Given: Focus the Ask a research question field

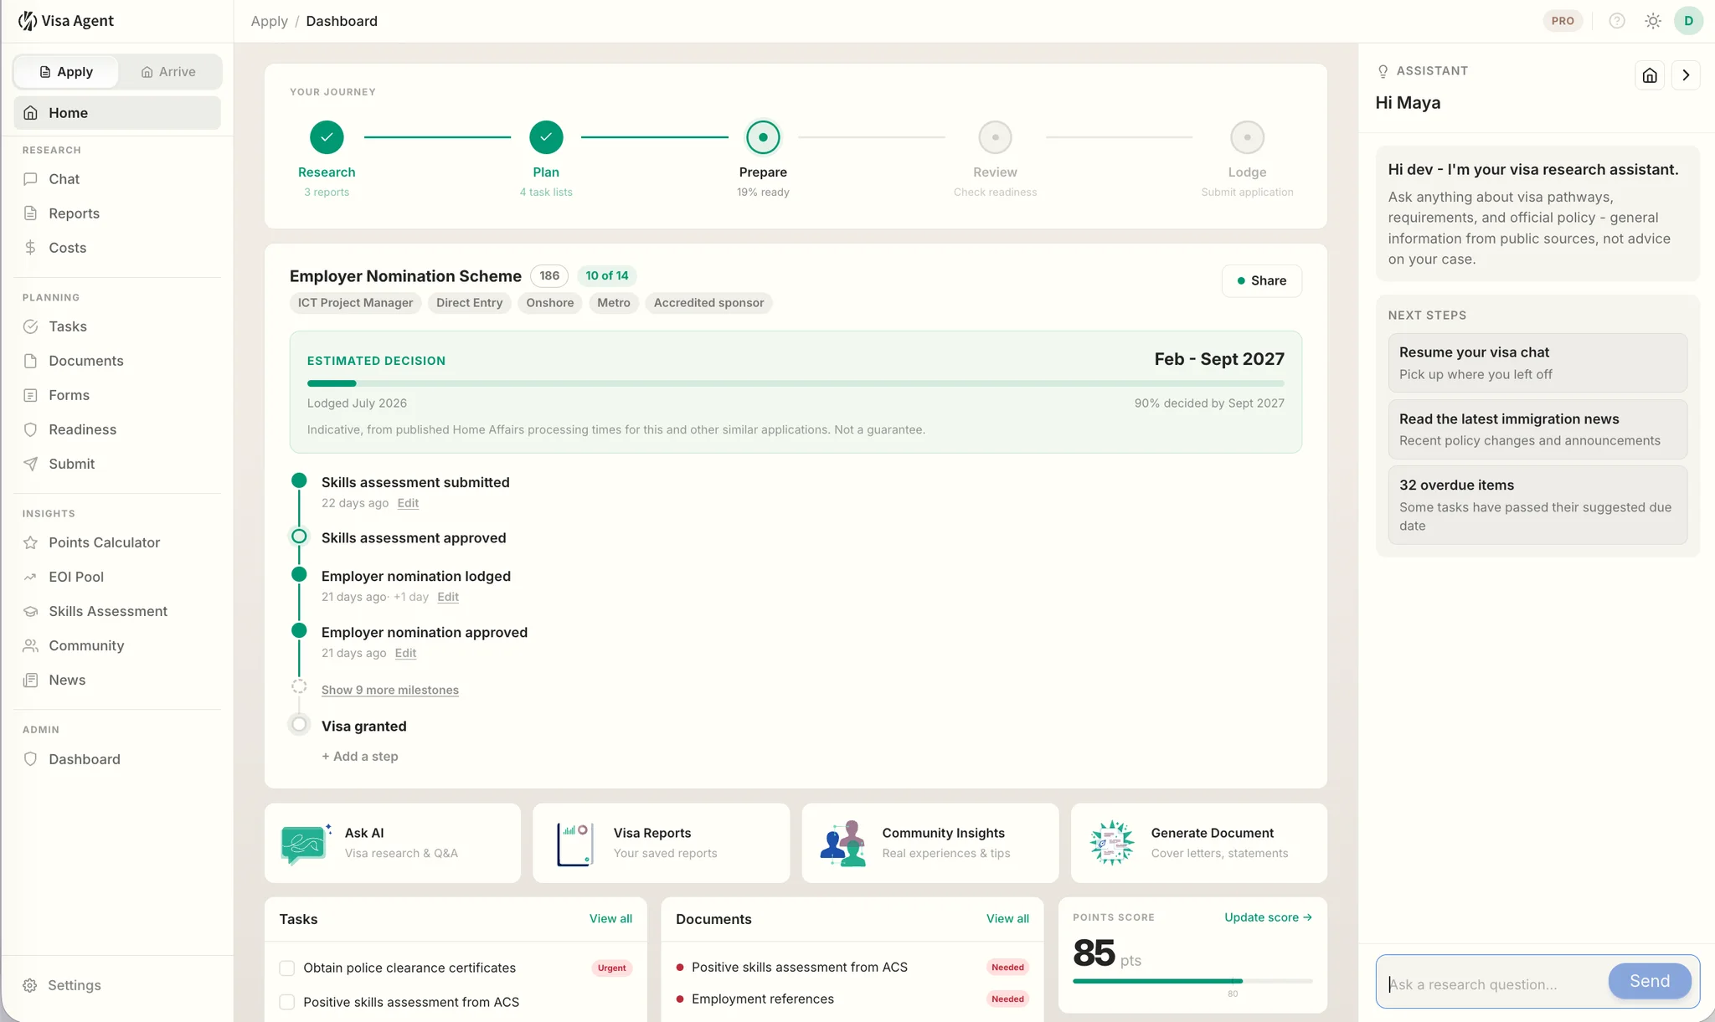Looking at the screenshot, I should pyautogui.click(x=1495, y=984).
